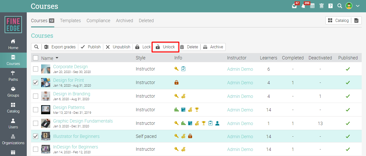Image resolution: width=366 pixels, height=156 pixels.
Task: Click Export grades button
Action: point(60,47)
